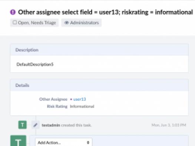The height and width of the screenshot is (146, 195).
Task: Click the small green T avatar
Action: tap(22, 125)
